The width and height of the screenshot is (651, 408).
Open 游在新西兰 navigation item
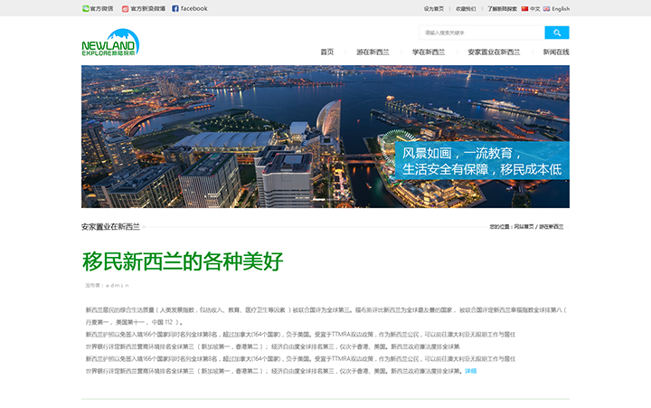373,52
